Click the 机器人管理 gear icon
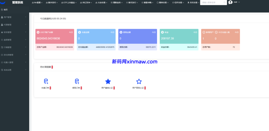The width and height of the screenshot is (269, 131). pos(2,62)
